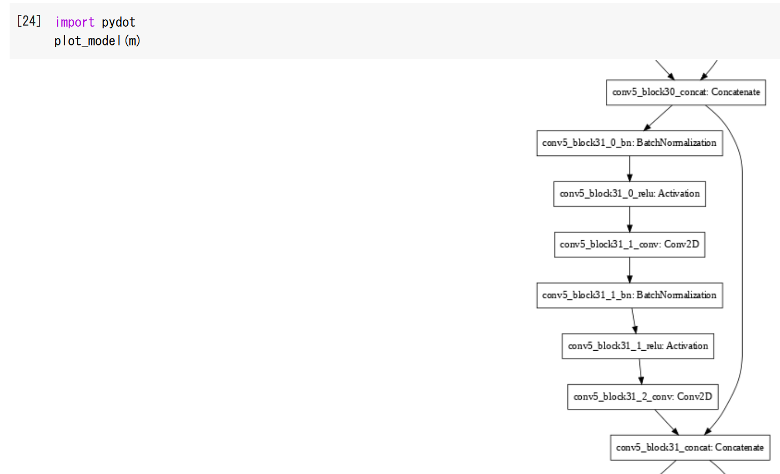Select the conv5_block31_1_relu Activation node
The width and height of the screenshot is (780, 474).
[637, 346]
